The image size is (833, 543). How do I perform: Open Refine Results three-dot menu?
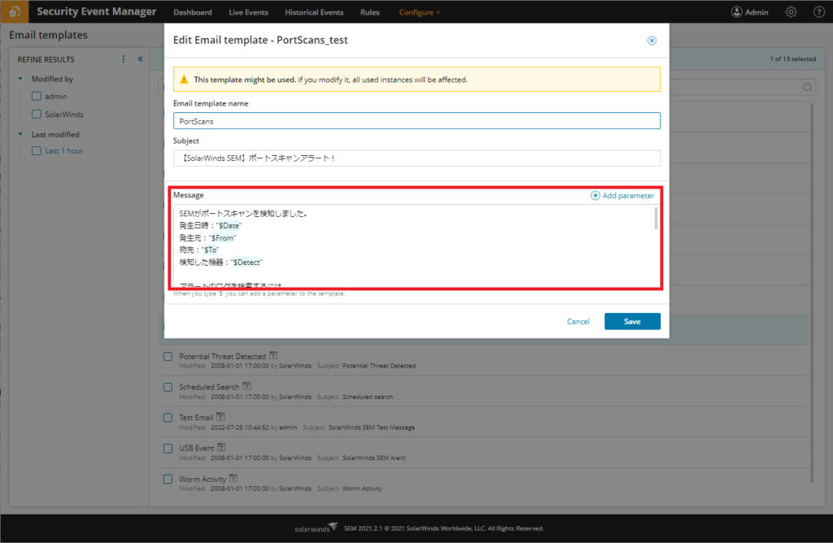(124, 59)
